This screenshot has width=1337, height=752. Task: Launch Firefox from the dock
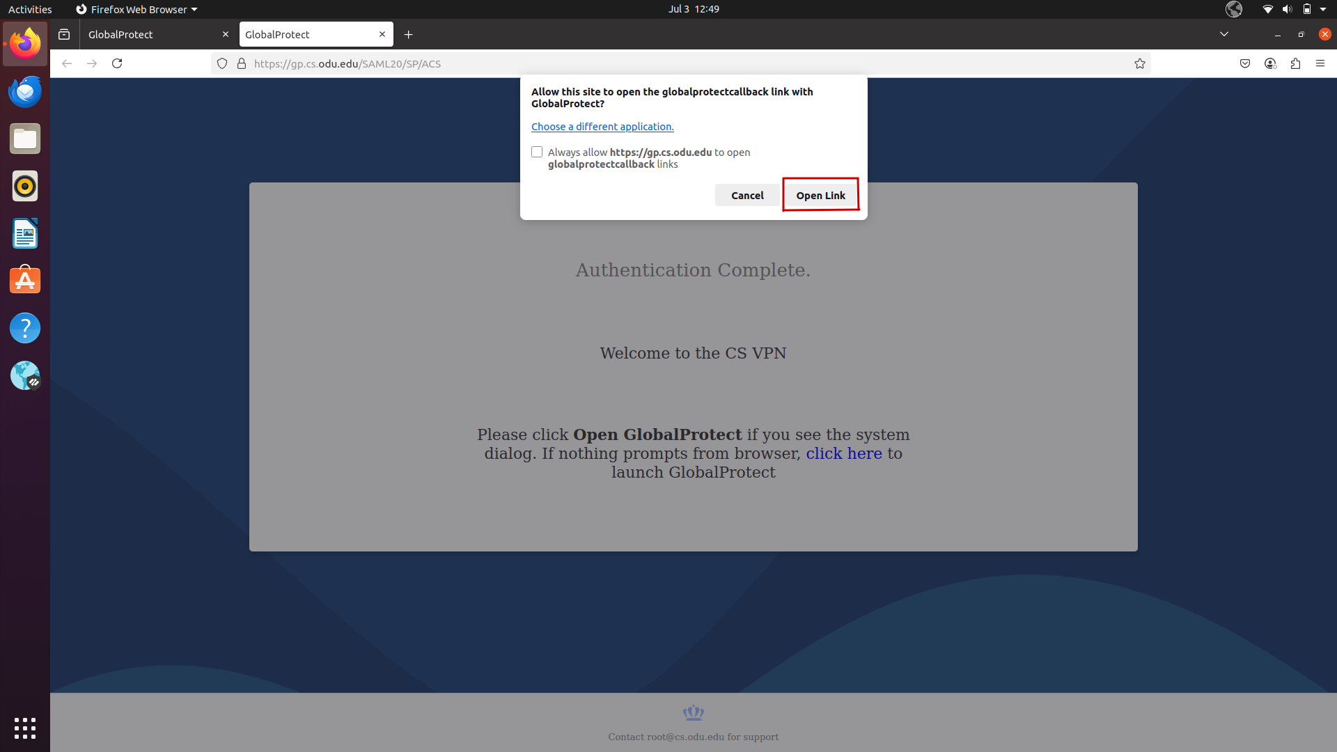pyautogui.click(x=25, y=44)
